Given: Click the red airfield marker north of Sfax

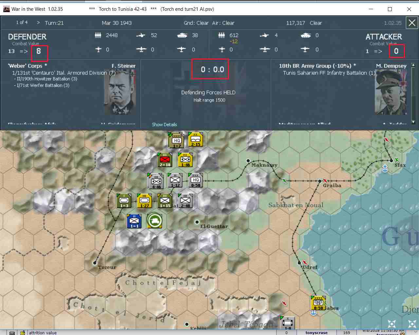Looking at the screenshot, I should pyautogui.click(x=387, y=140).
